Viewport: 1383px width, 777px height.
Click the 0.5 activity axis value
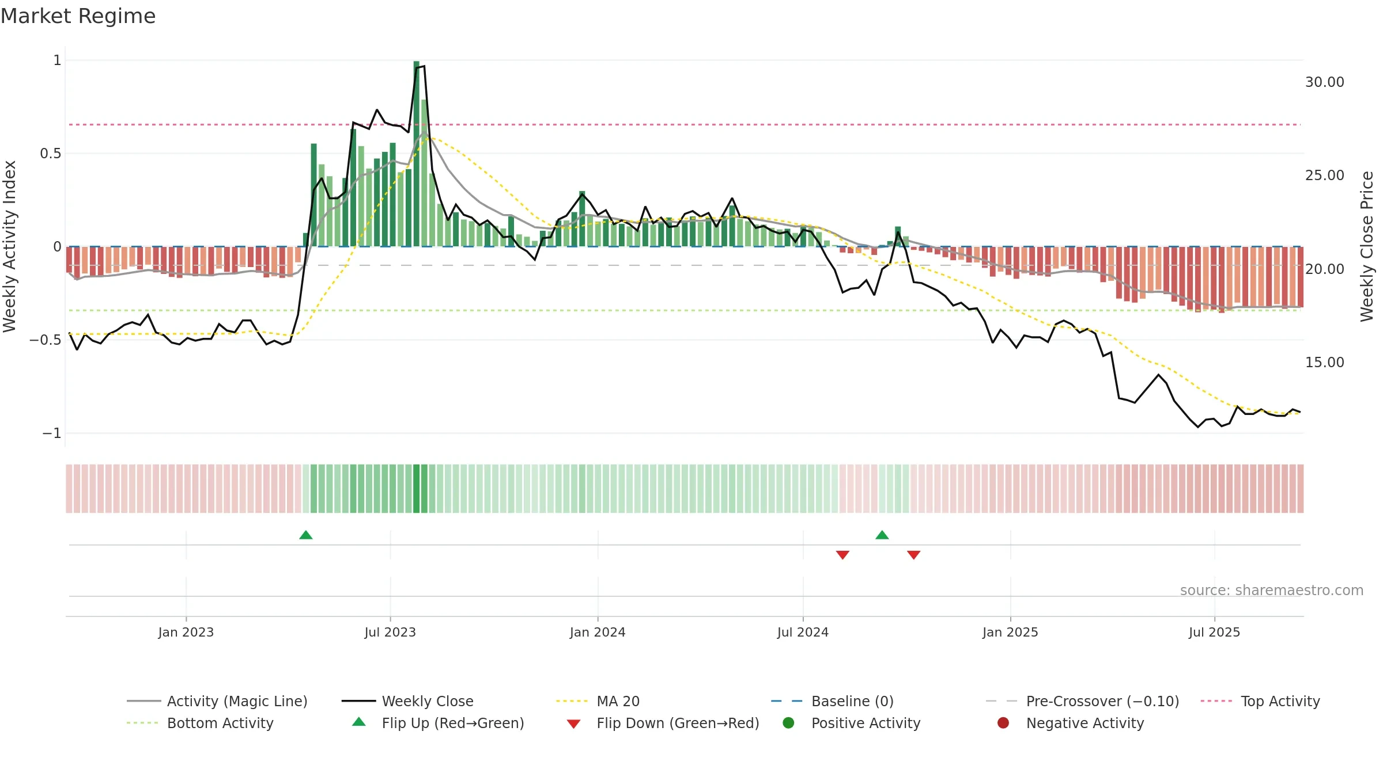[x=50, y=154]
